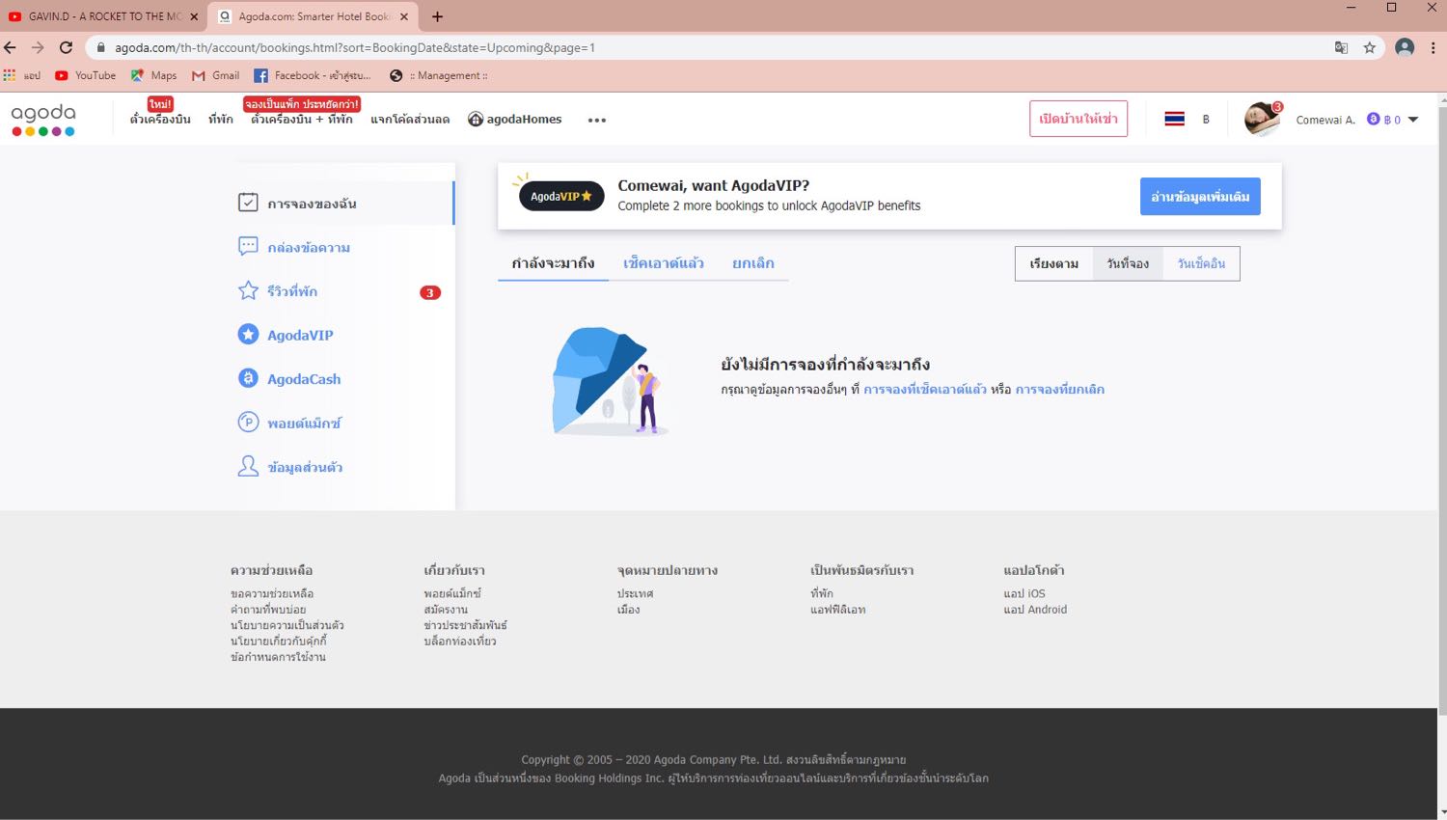Switch to the ยกเลิก tab
Screen dimensions: 1447x820
(753, 263)
